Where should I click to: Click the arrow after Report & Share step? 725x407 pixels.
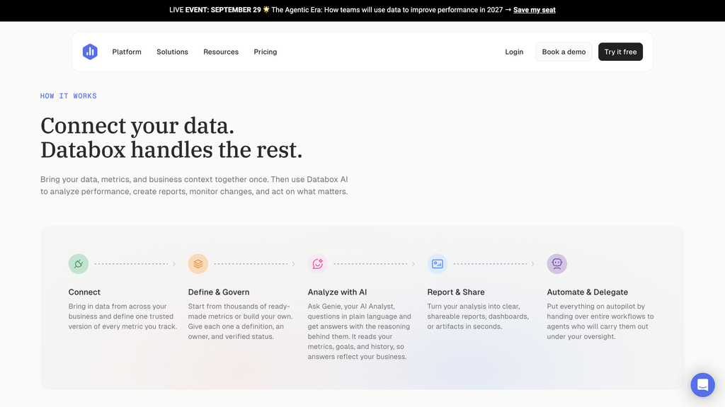click(x=532, y=264)
